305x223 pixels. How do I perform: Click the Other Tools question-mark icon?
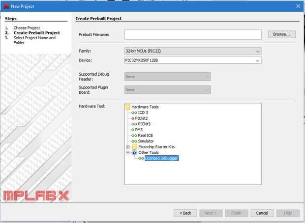[x=134, y=152]
